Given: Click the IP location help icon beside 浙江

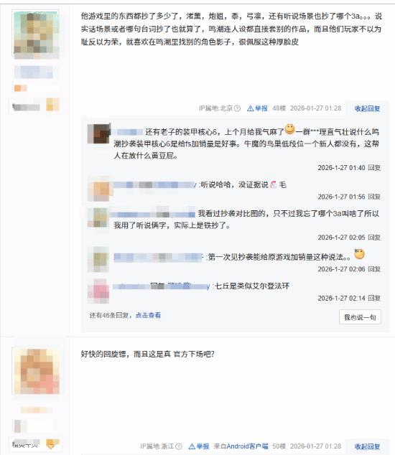Looking at the screenshot, I should click(179, 446).
